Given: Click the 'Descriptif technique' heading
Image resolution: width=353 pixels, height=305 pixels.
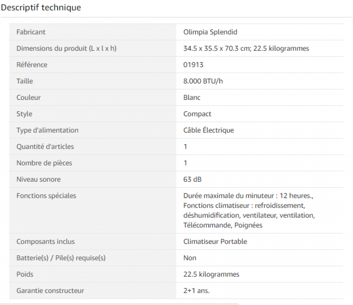Looking at the screenshot, I should click(41, 8).
